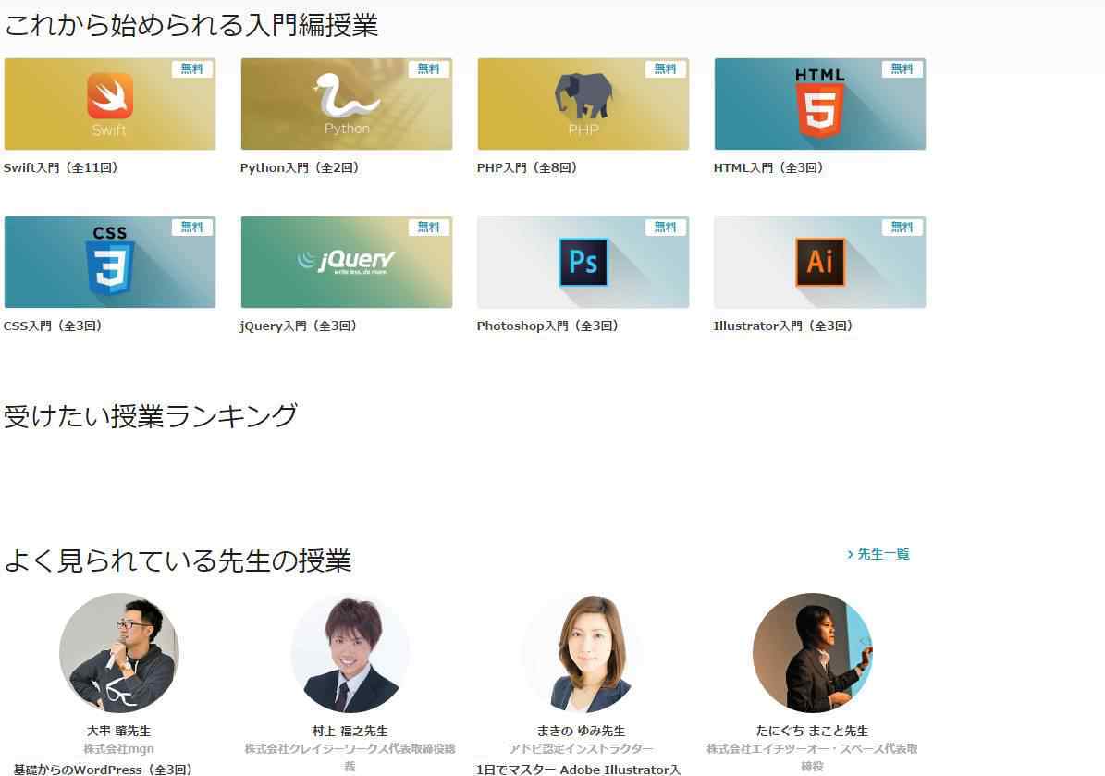Click the 無料 badge on the Swift card
This screenshot has width=1105, height=776.
191,68
